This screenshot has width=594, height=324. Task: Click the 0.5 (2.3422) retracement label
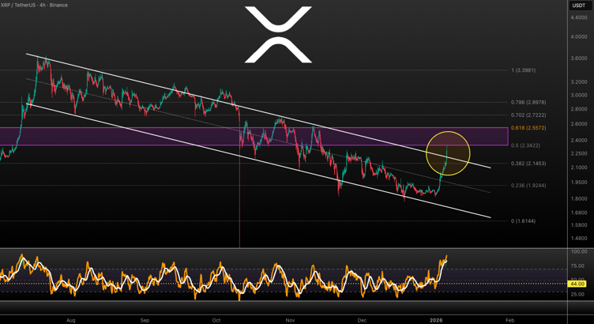[x=527, y=145]
